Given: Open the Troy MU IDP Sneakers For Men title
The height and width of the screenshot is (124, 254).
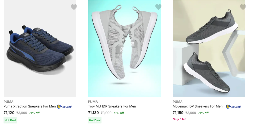Looking at the screenshot, I should (x=112, y=106).
